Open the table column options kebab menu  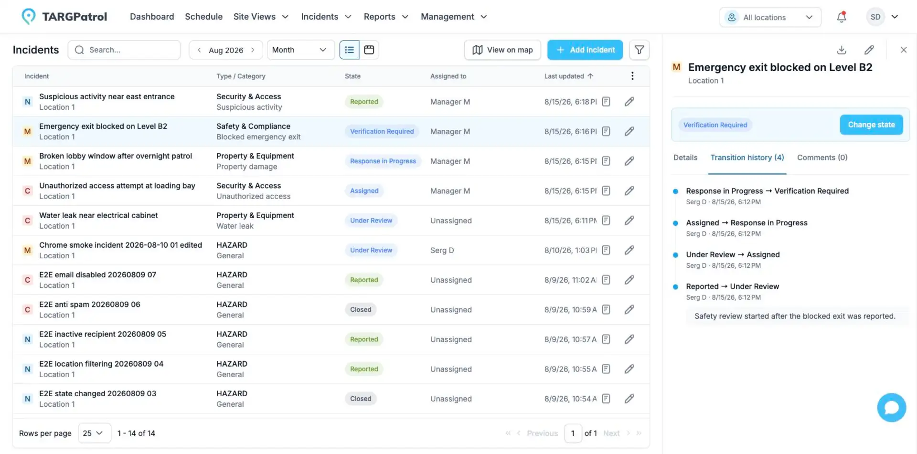pos(632,76)
